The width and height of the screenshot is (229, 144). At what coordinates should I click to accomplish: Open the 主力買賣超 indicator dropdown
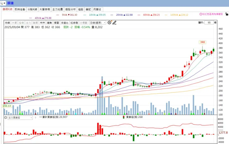[x=20, y=118]
